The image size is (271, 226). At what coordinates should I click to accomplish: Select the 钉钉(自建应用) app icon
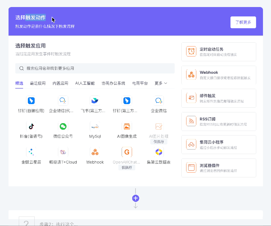point(31,101)
